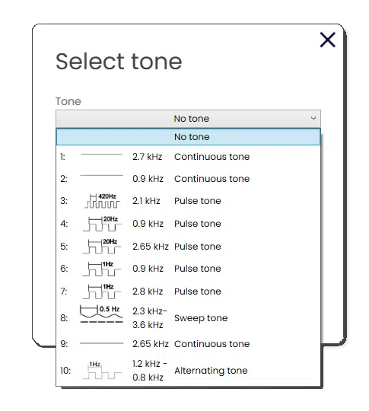Click the 1Hz waveform icon in row 7

point(102,292)
